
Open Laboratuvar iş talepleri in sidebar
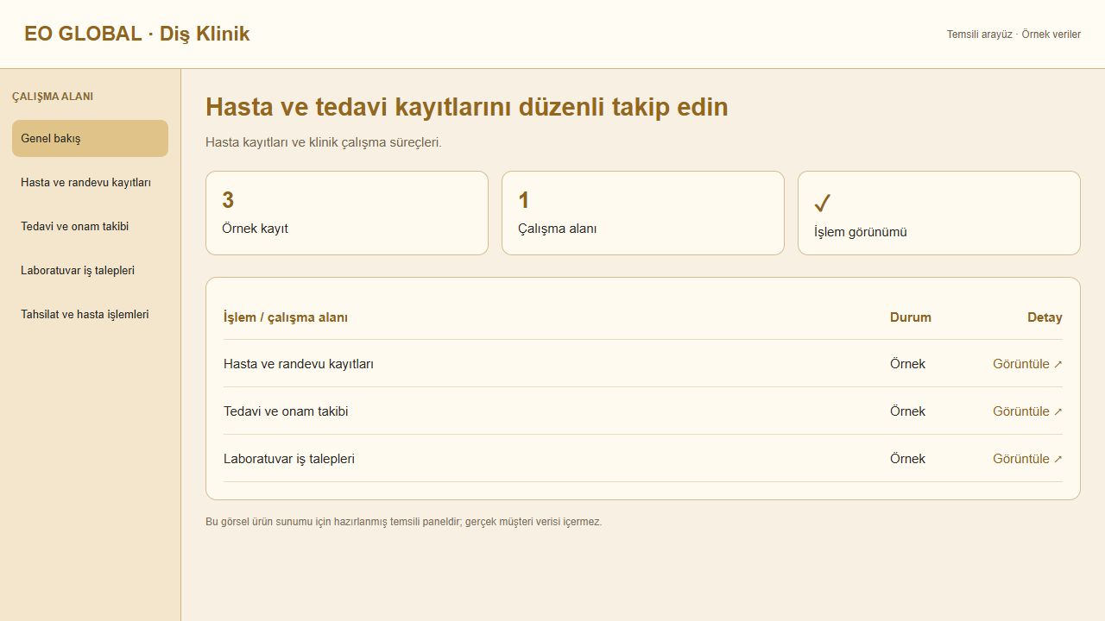90,270
